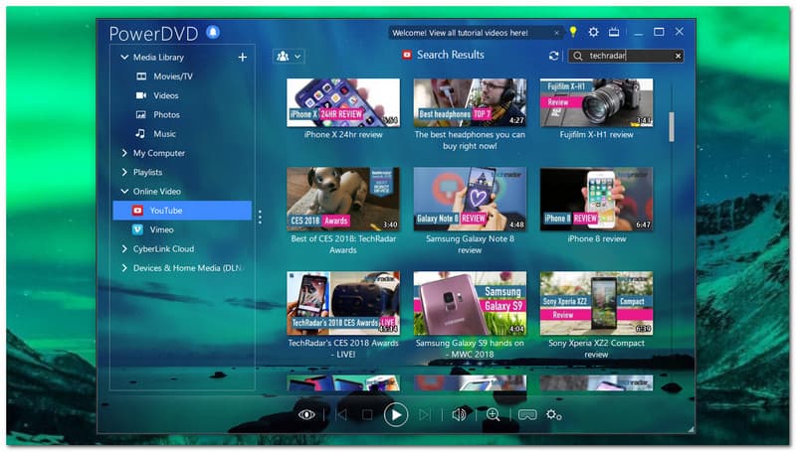Open playback settings gear
Screen dimensions: 796x452
tap(553, 415)
